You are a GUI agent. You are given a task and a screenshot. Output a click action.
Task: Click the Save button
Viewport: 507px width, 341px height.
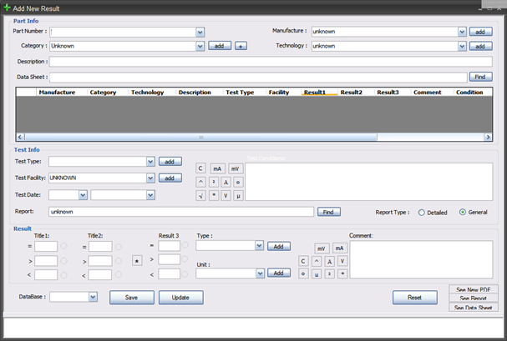tap(131, 297)
